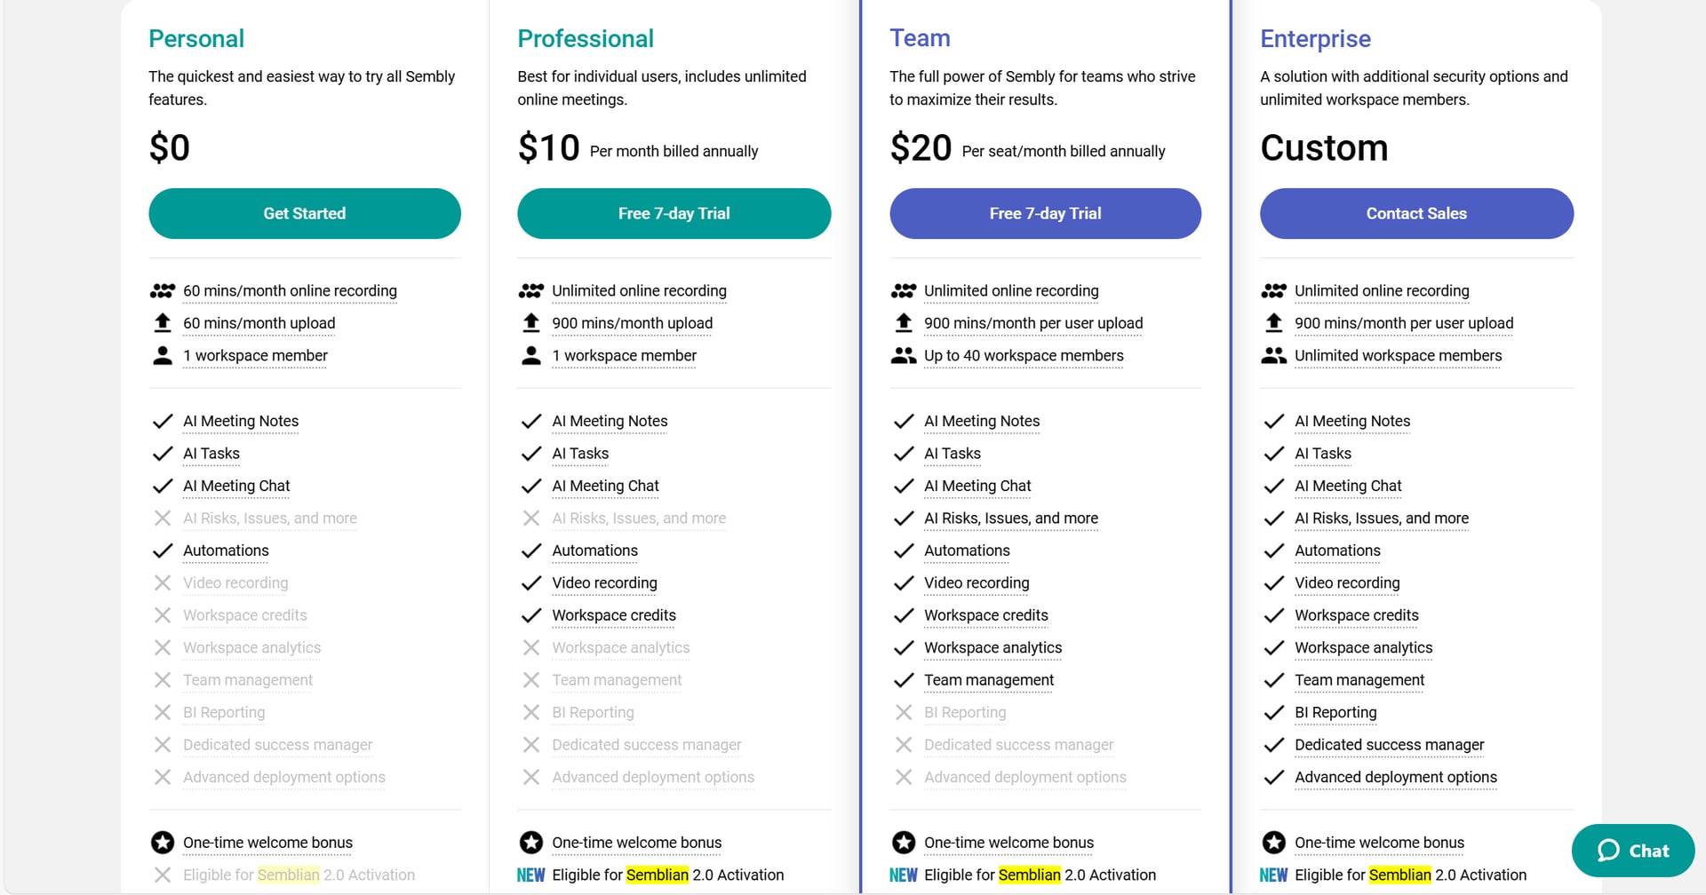Click the upload arrow icon in Professional plan
The height and width of the screenshot is (895, 1706).
click(x=531, y=322)
